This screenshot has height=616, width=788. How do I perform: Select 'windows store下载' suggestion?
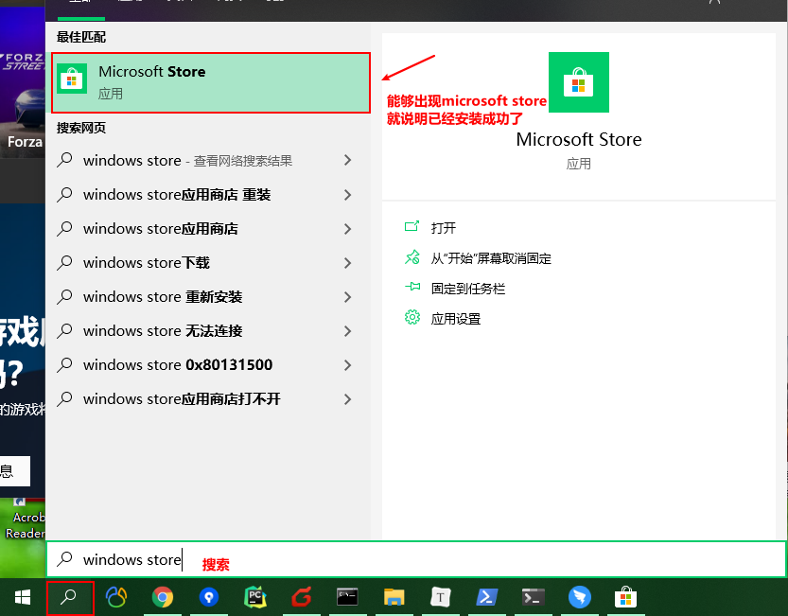point(208,263)
